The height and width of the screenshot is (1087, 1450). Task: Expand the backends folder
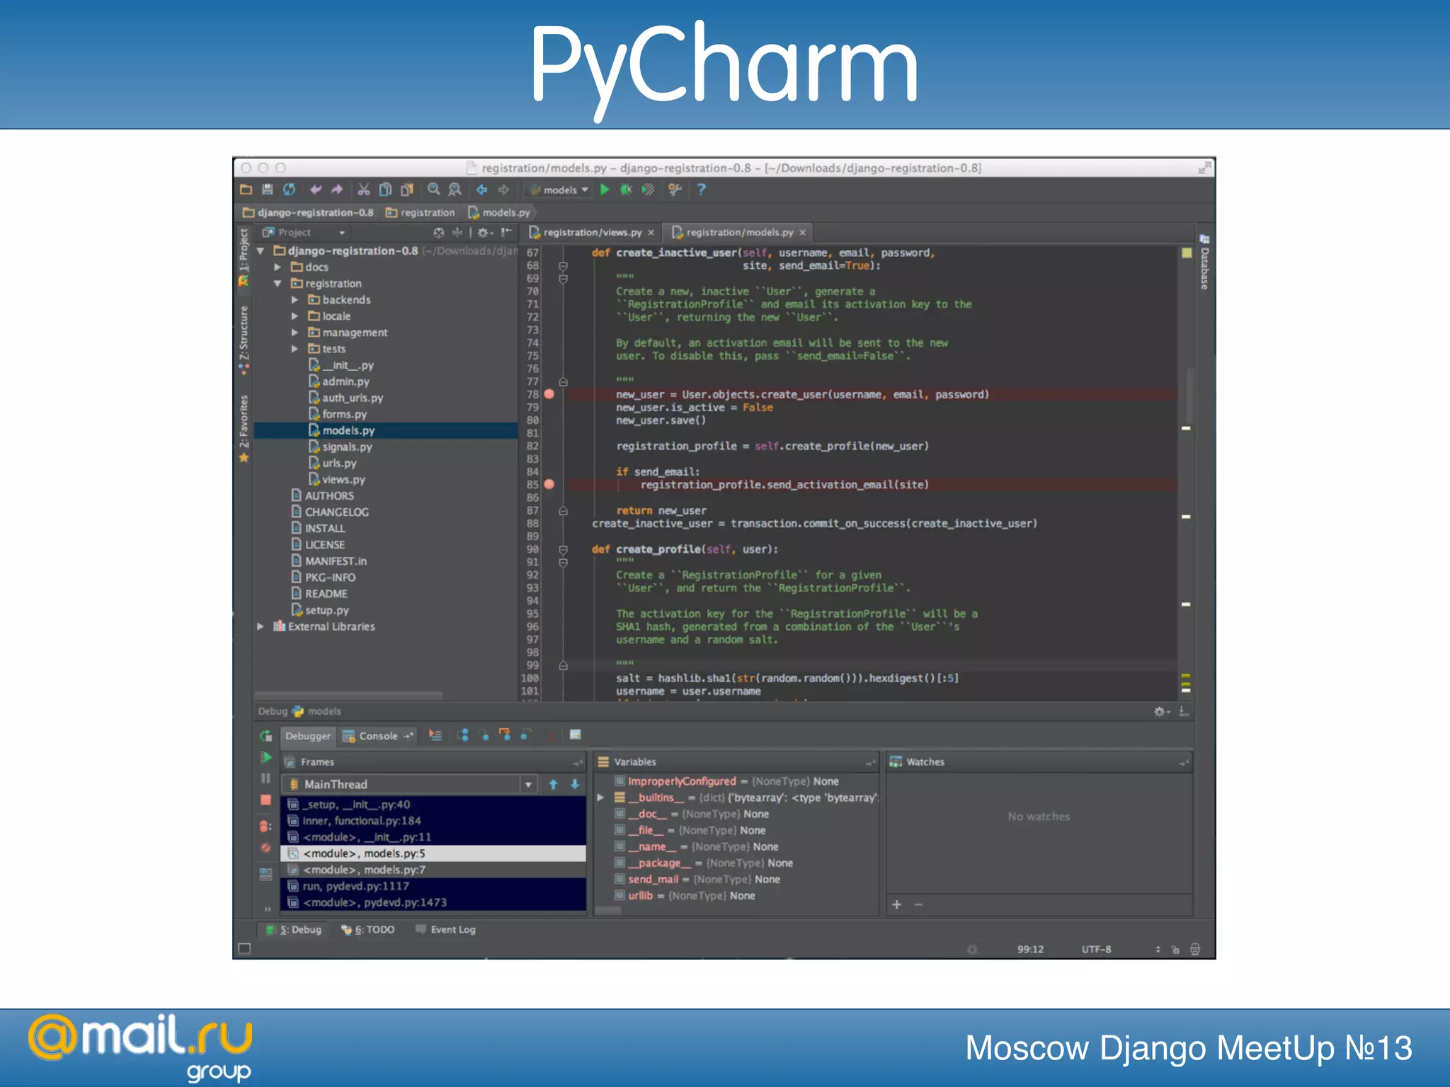[x=295, y=300]
